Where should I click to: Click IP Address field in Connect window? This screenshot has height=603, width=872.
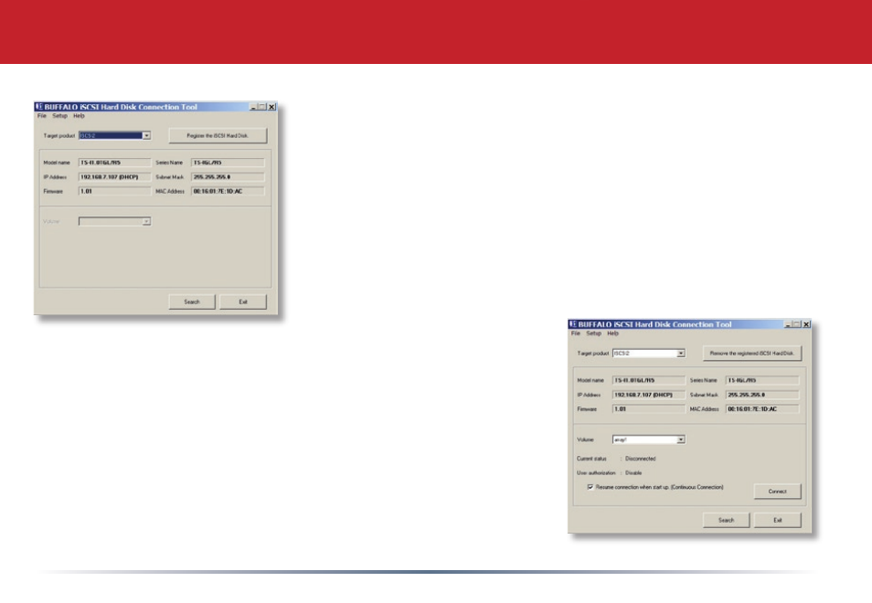(649, 395)
